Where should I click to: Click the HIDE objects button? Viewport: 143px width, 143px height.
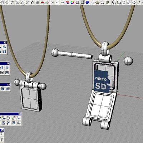pyautogui.click(x=62, y=2)
